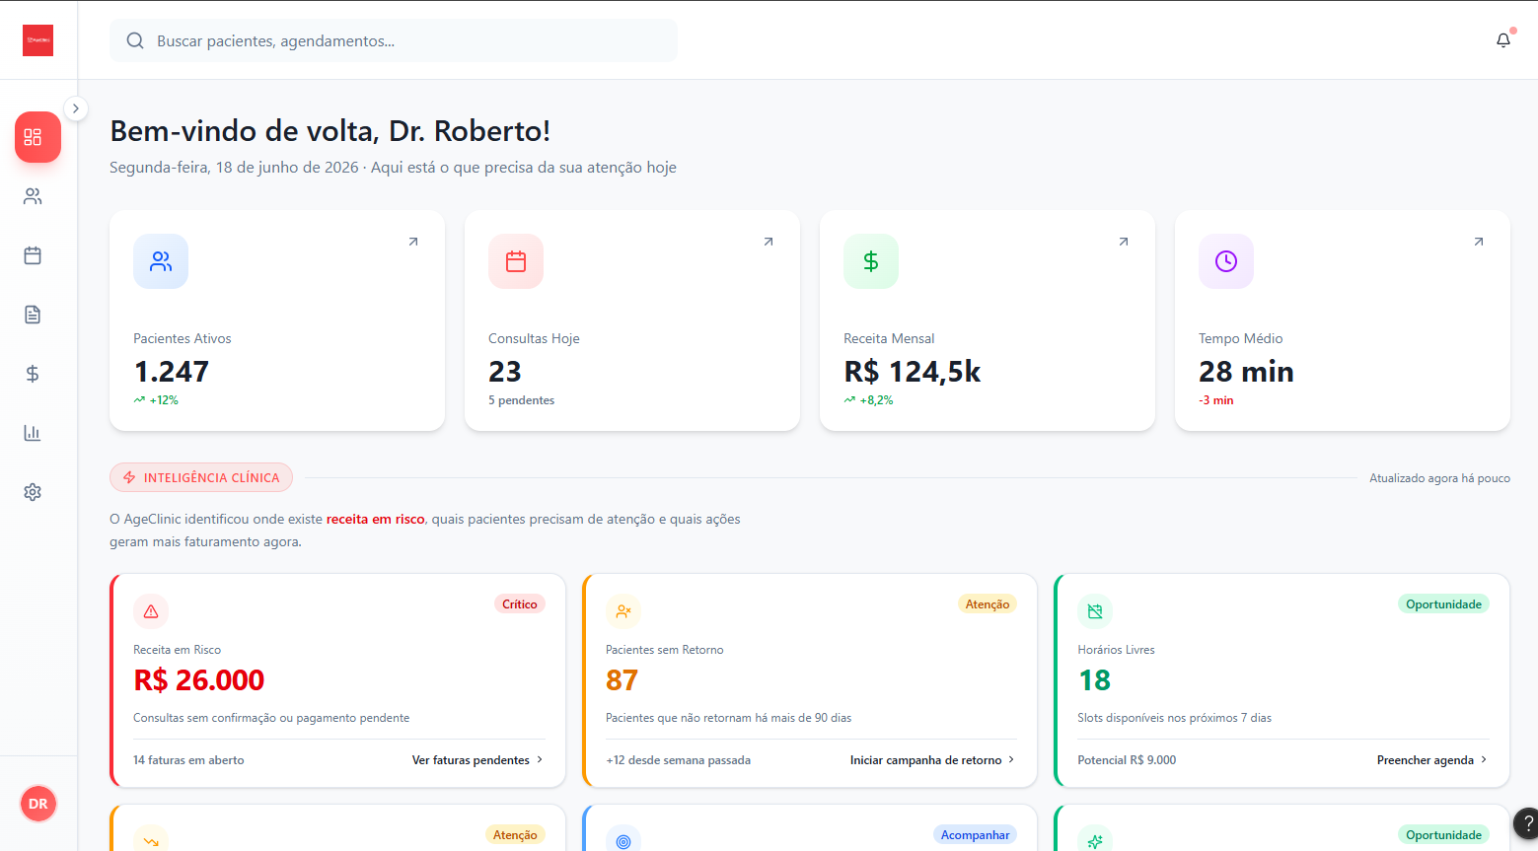Click the Inteligência Clínica badge
Viewport: 1538px width, 851px height.
pyautogui.click(x=201, y=477)
